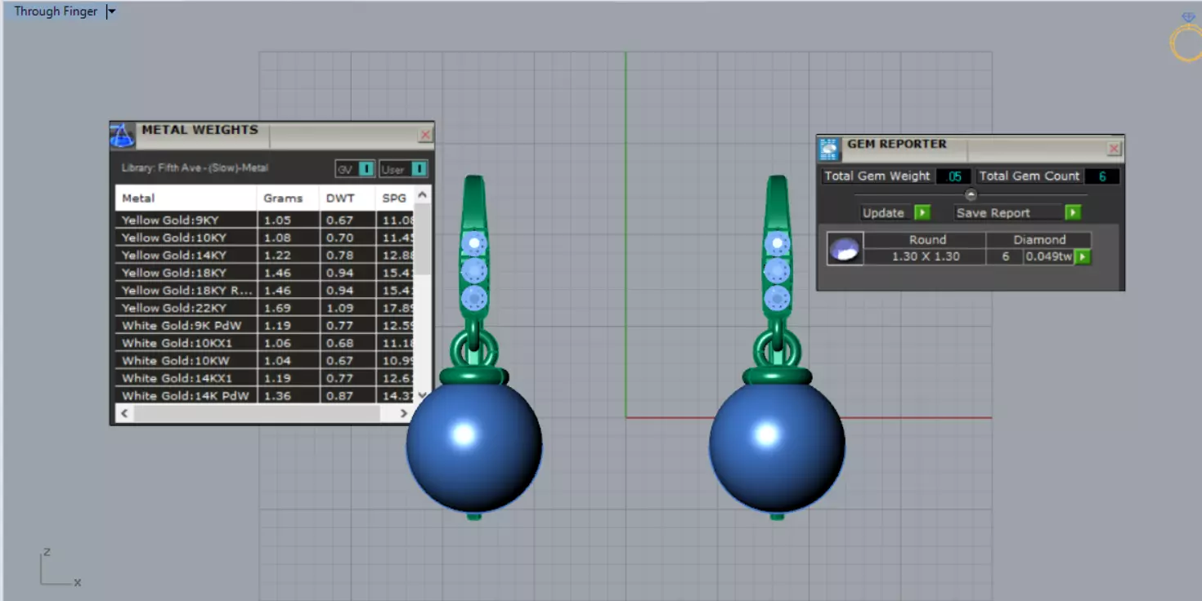Click the green arrow beside 0.049tw
Image resolution: width=1202 pixels, height=601 pixels.
click(1083, 256)
